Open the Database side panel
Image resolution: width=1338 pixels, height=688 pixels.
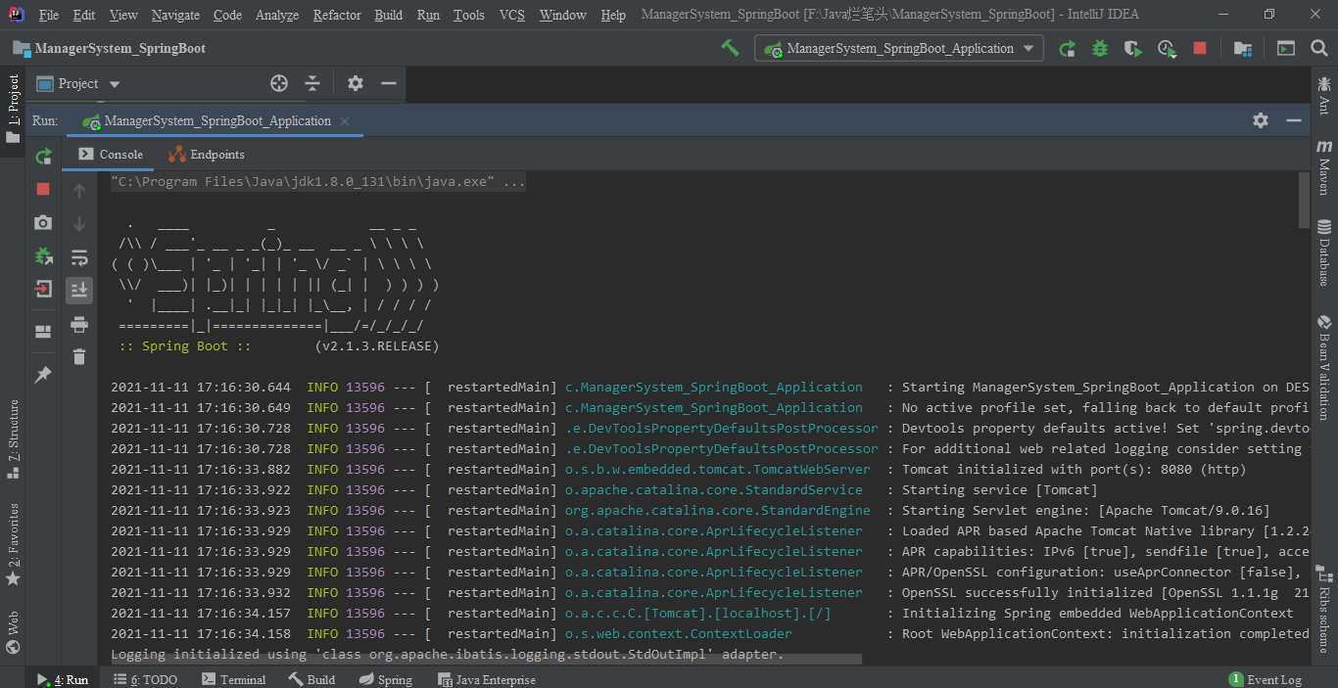click(x=1324, y=253)
